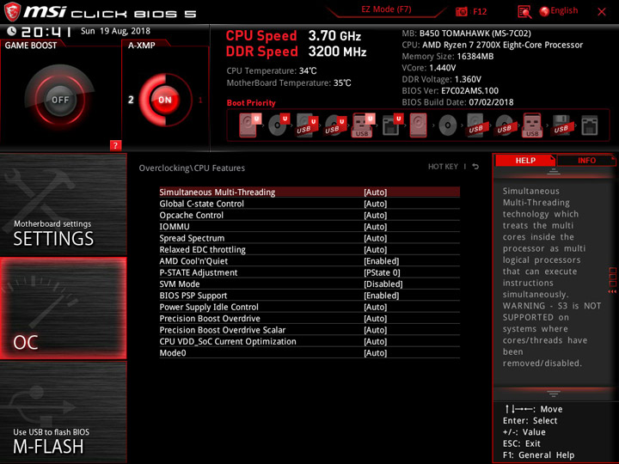Image resolution: width=619 pixels, height=464 pixels.
Task: Open BIOS PSP Support [Enabled] value
Action: tap(382, 295)
